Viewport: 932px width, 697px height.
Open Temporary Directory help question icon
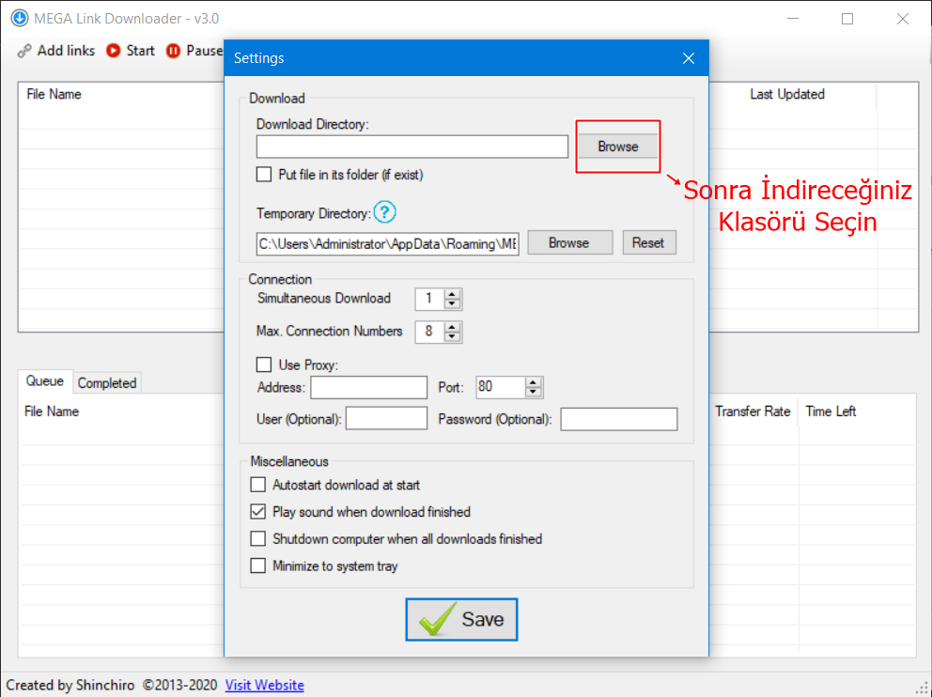pyautogui.click(x=384, y=212)
